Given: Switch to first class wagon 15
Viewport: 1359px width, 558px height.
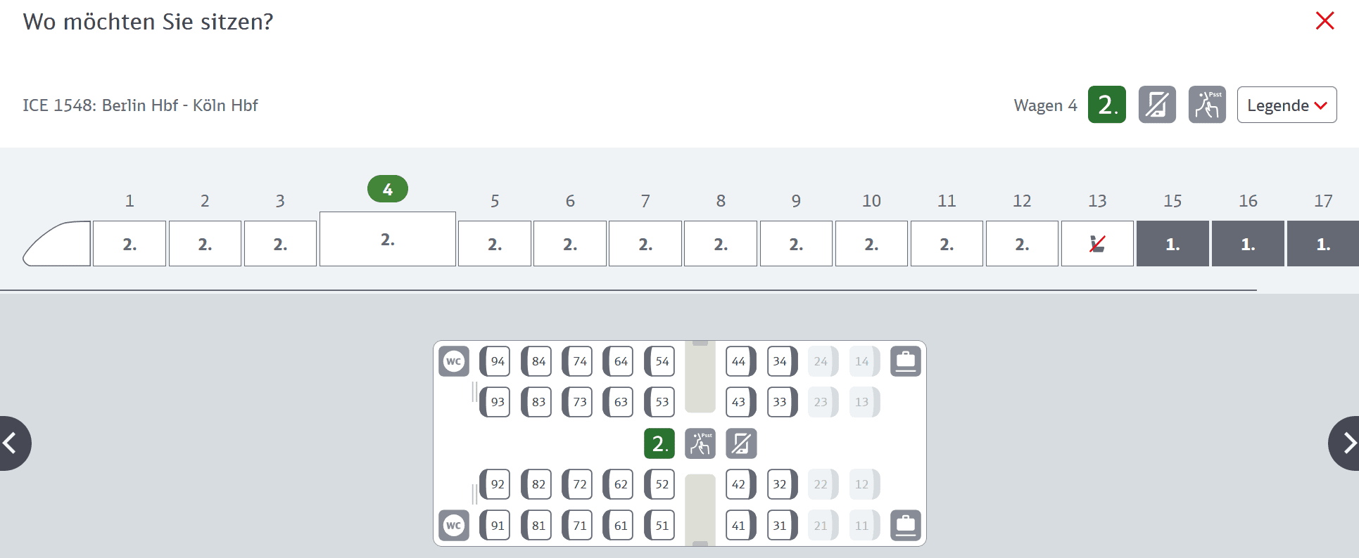Looking at the screenshot, I should 1172,243.
